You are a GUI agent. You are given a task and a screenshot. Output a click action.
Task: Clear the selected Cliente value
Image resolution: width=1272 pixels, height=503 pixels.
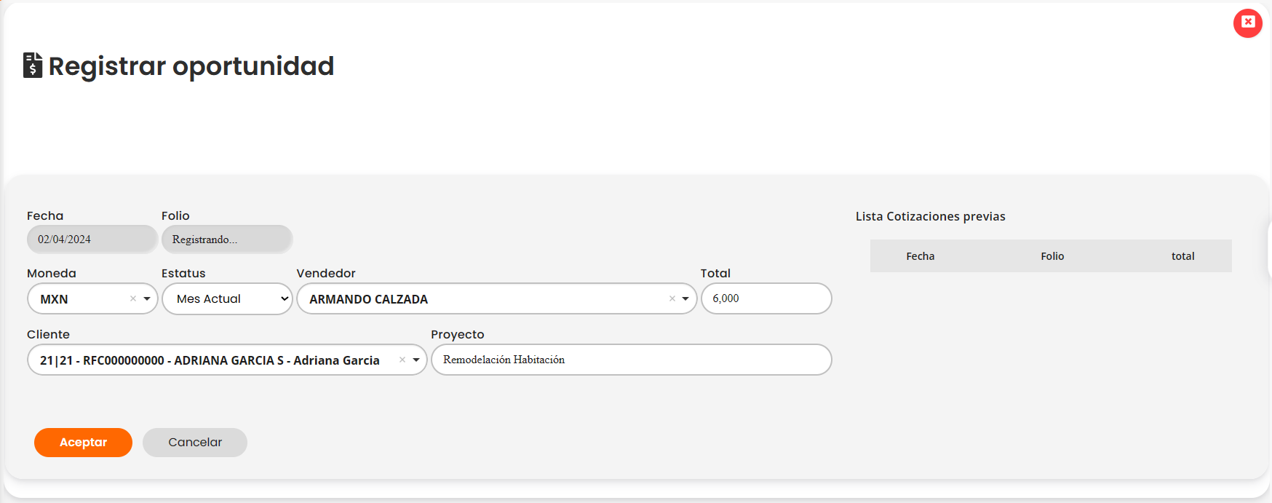tap(402, 360)
